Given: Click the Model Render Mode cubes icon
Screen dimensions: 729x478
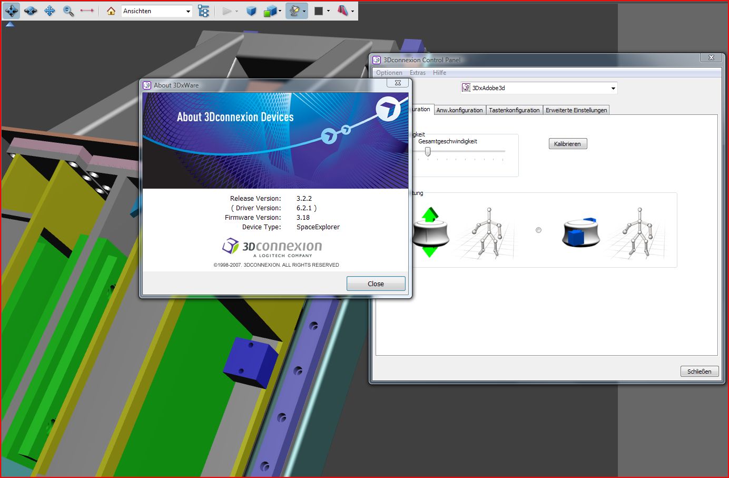Looking at the screenshot, I should pyautogui.click(x=270, y=11).
